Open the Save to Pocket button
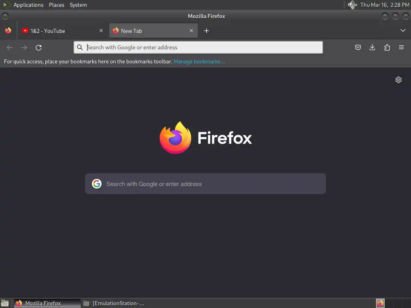The image size is (411, 308). [x=358, y=47]
